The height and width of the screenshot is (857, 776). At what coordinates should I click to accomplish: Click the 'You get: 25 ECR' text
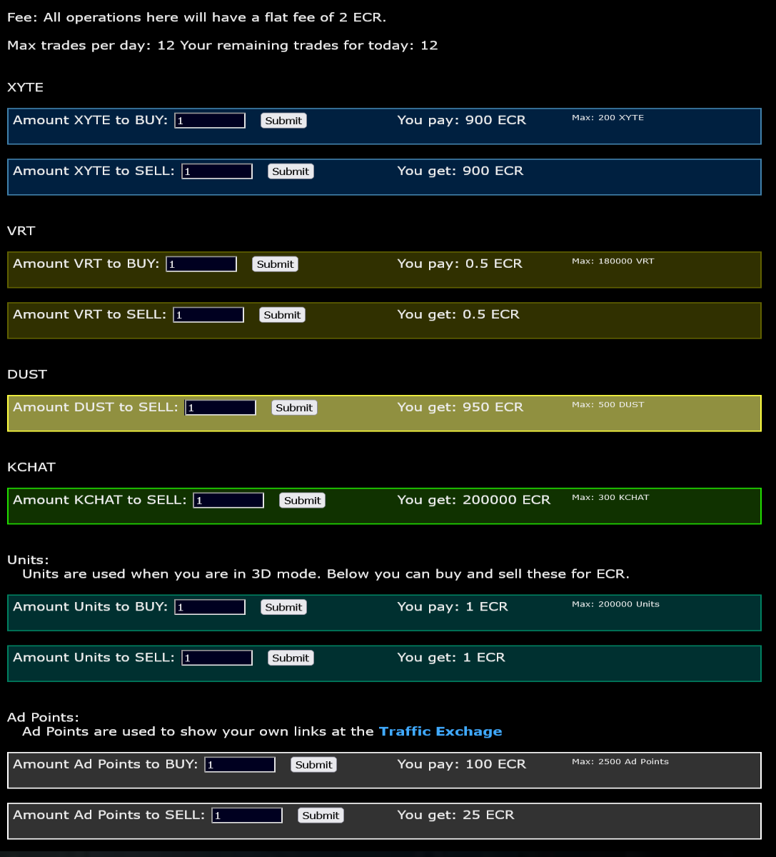tap(455, 815)
